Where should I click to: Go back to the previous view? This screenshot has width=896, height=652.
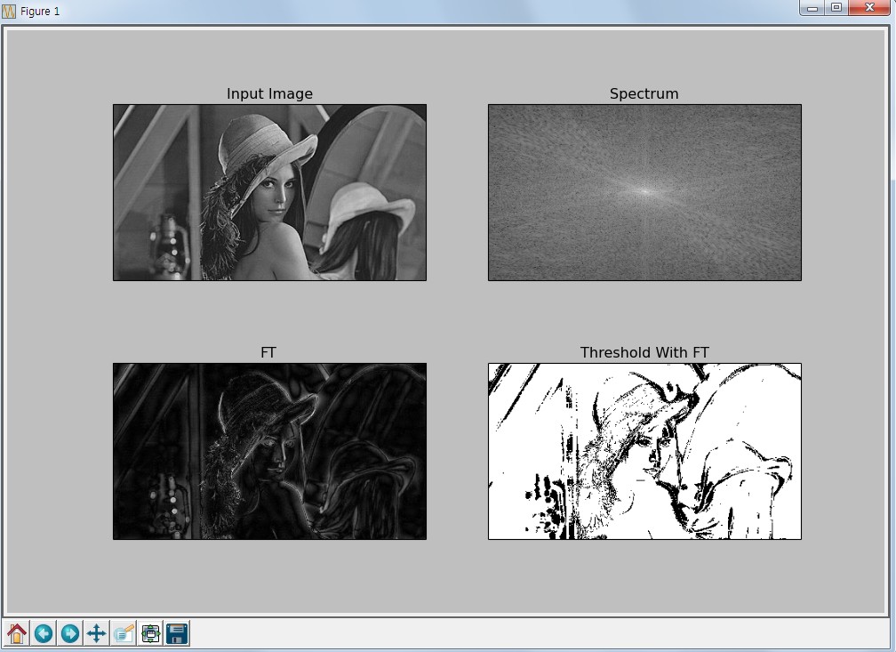[x=44, y=633]
